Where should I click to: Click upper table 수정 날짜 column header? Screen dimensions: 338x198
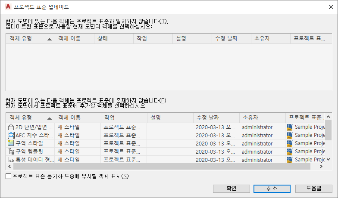(x=232, y=39)
